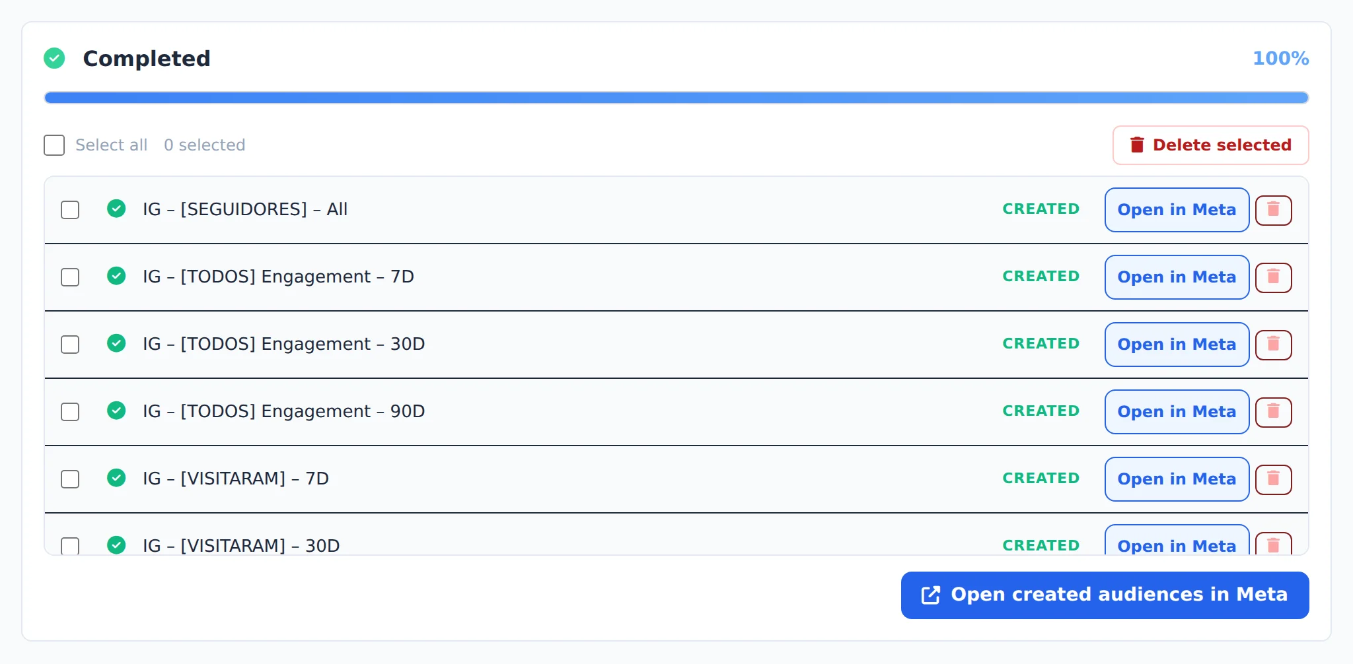
Task: Delete the IG – [TODOS] Engagement – 7D audience
Action: click(x=1273, y=277)
